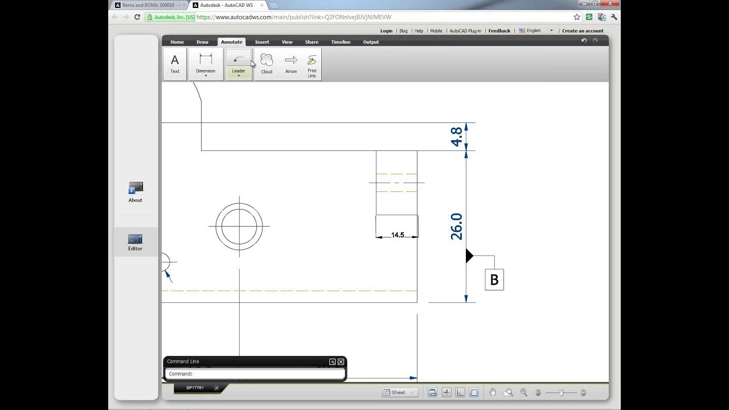Collapse the Command Line panel
This screenshot has width=729, height=410.
tap(333, 362)
